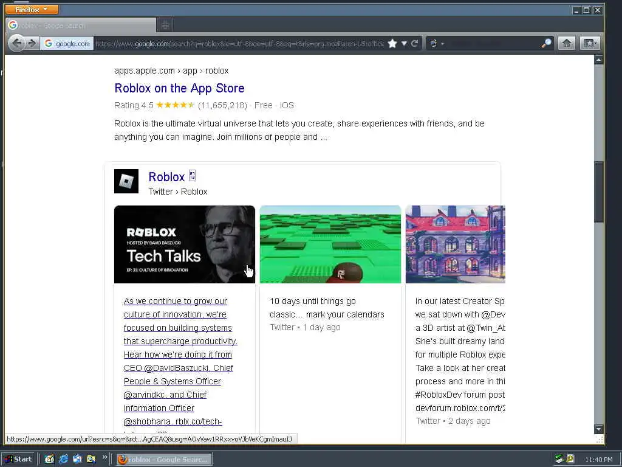Click 'Twitter · 1 day ago' label

pos(305,327)
